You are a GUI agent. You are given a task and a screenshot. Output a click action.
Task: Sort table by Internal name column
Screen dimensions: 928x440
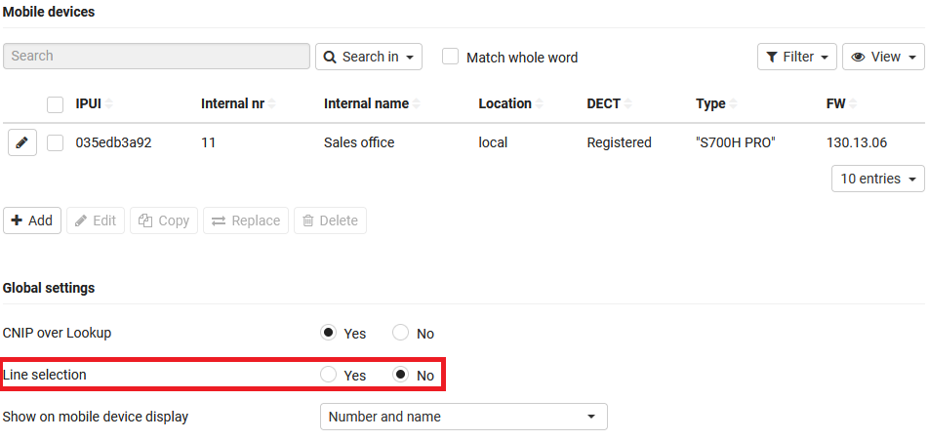pos(416,104)
